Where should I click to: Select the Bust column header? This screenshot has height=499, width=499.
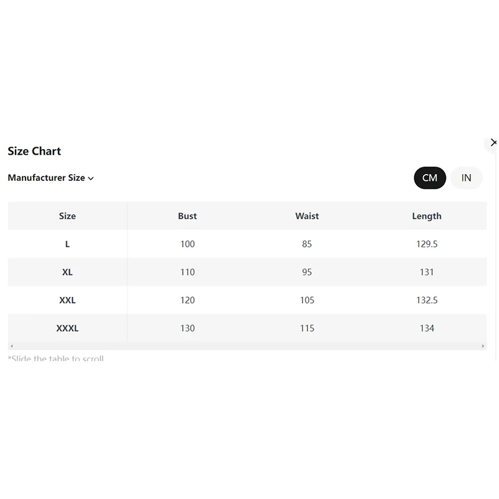pos(188,216)
